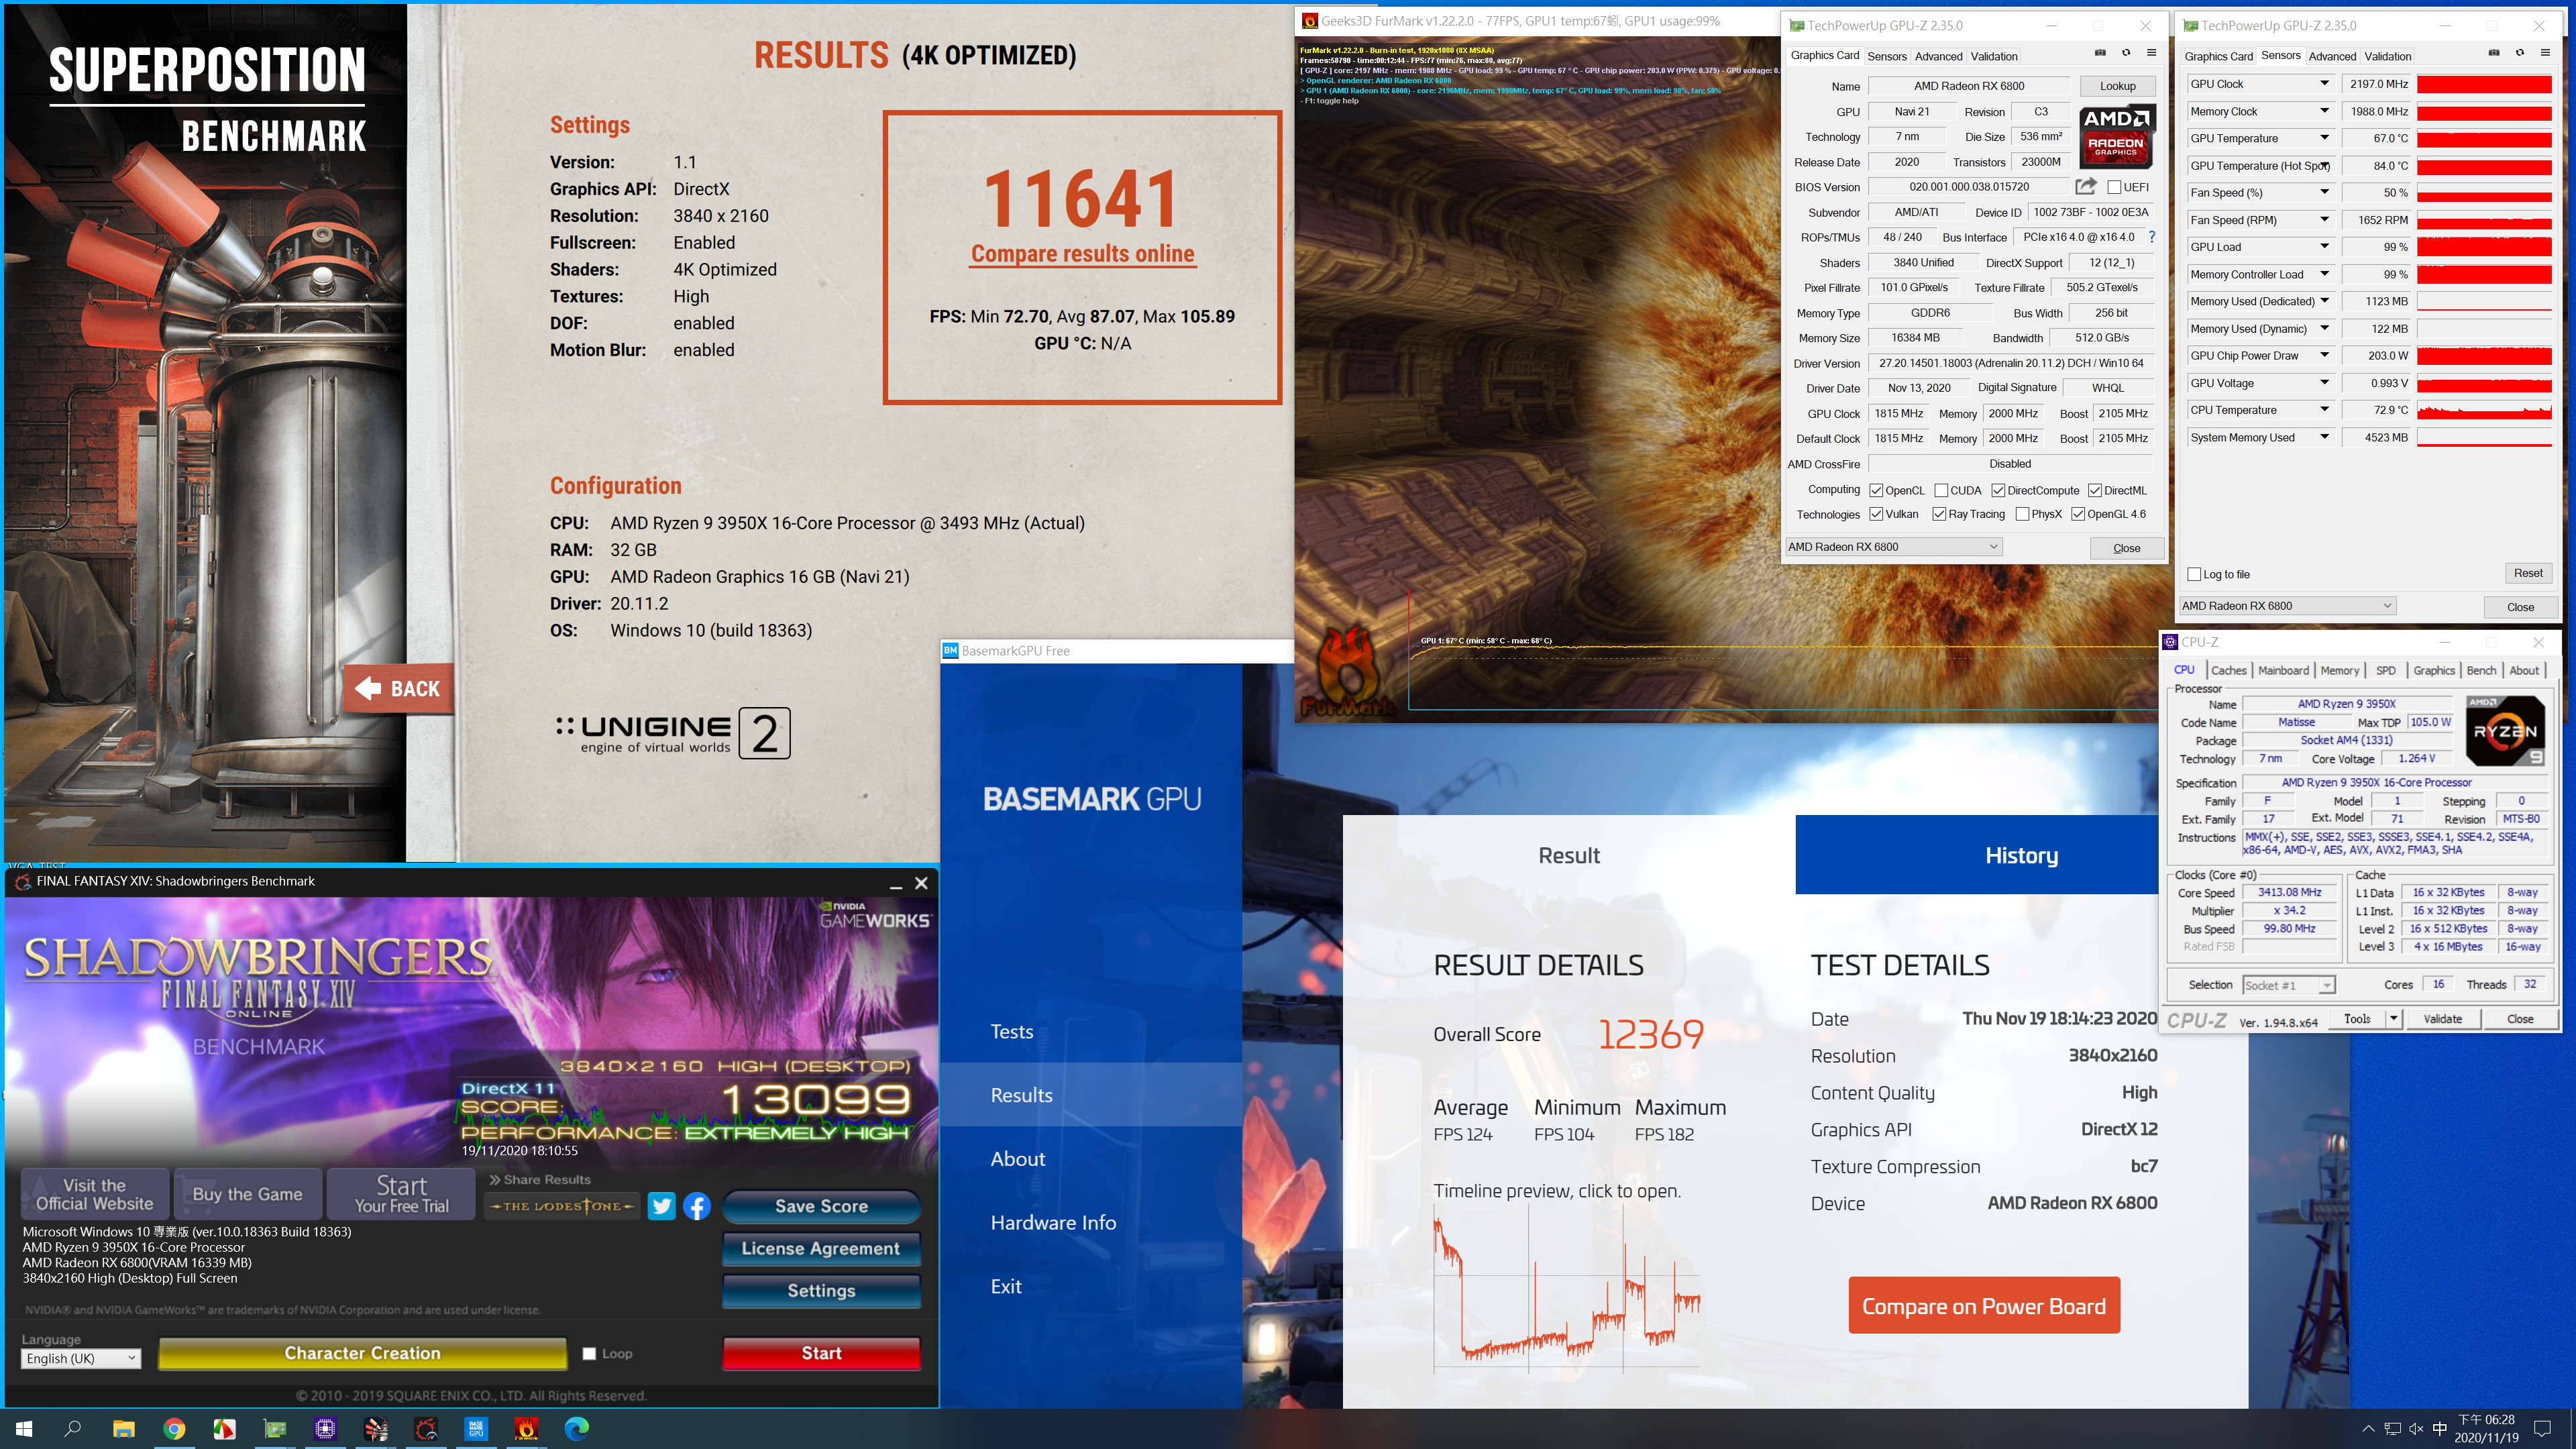
Task: Click the screenshot camera icon in left GPU-Z window
Action: click(2100, 53)
